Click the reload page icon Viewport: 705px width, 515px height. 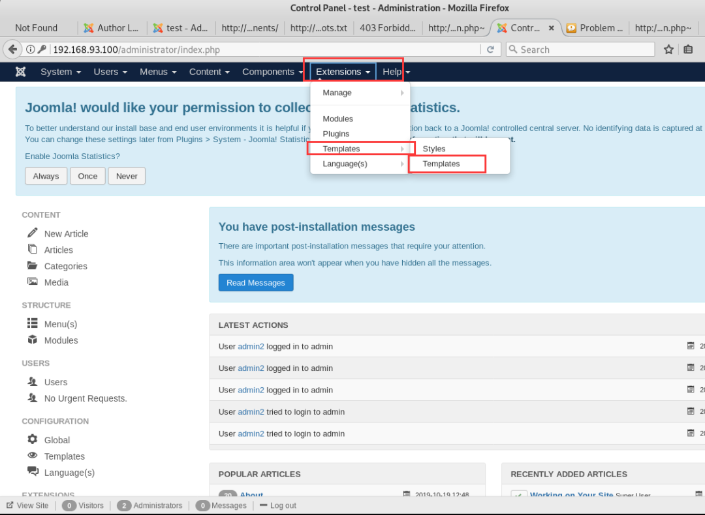(x=490, y=50)
